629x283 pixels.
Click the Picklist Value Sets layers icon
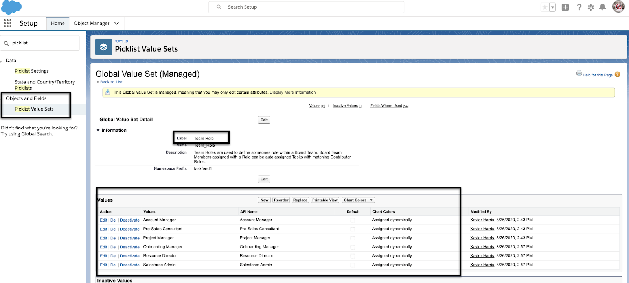tap(103, 47)
